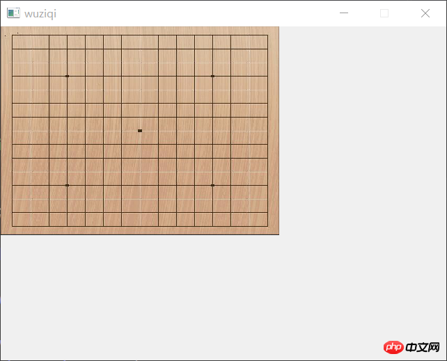Place a piece on bottom-left star point
This screenshot has width=447, height=361.
point(67,185)
